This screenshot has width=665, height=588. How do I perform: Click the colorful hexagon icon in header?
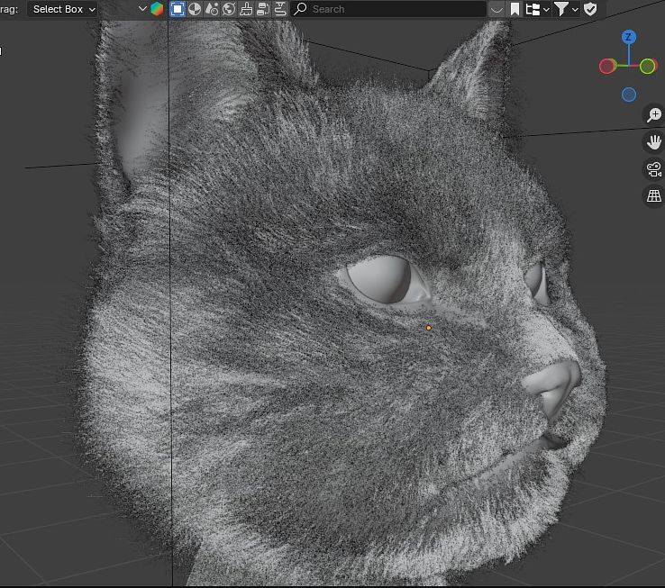tap(159, 9)
